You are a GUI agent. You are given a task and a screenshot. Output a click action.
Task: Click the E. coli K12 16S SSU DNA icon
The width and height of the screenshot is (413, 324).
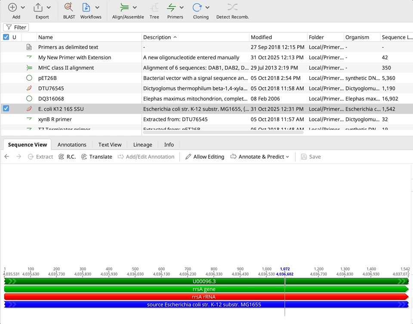(29, 109)
